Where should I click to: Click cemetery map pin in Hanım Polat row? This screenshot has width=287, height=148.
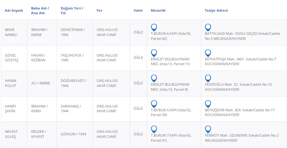(154, 78)
